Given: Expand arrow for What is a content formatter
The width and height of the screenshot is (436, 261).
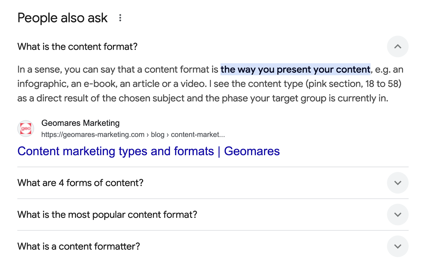Looking at the screenshot, I should (x=398, y=246).
